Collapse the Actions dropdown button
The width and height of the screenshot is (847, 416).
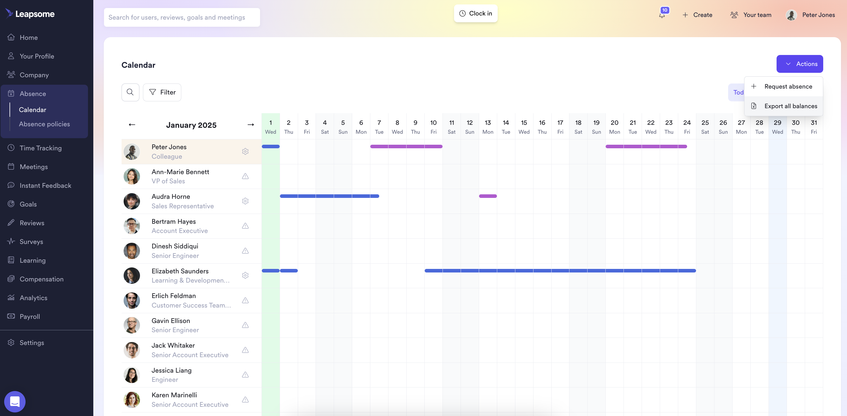799,64
